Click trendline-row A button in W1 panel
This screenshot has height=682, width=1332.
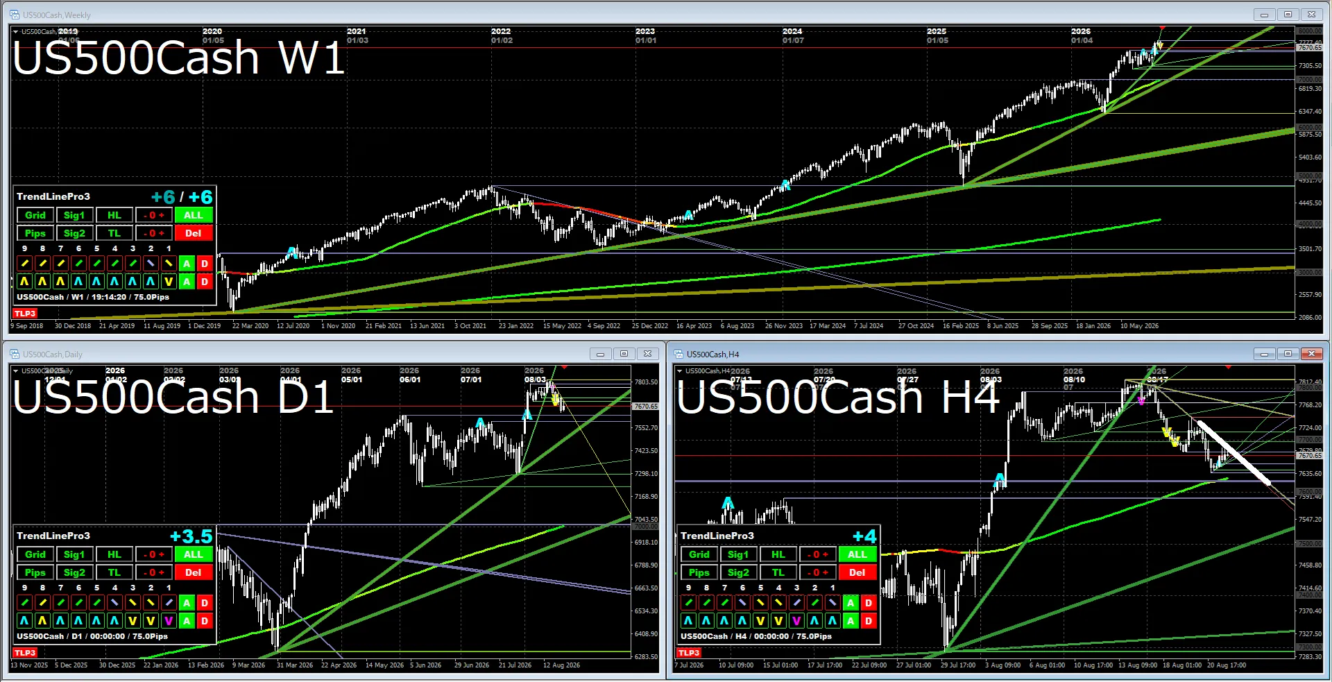(187, 264)
